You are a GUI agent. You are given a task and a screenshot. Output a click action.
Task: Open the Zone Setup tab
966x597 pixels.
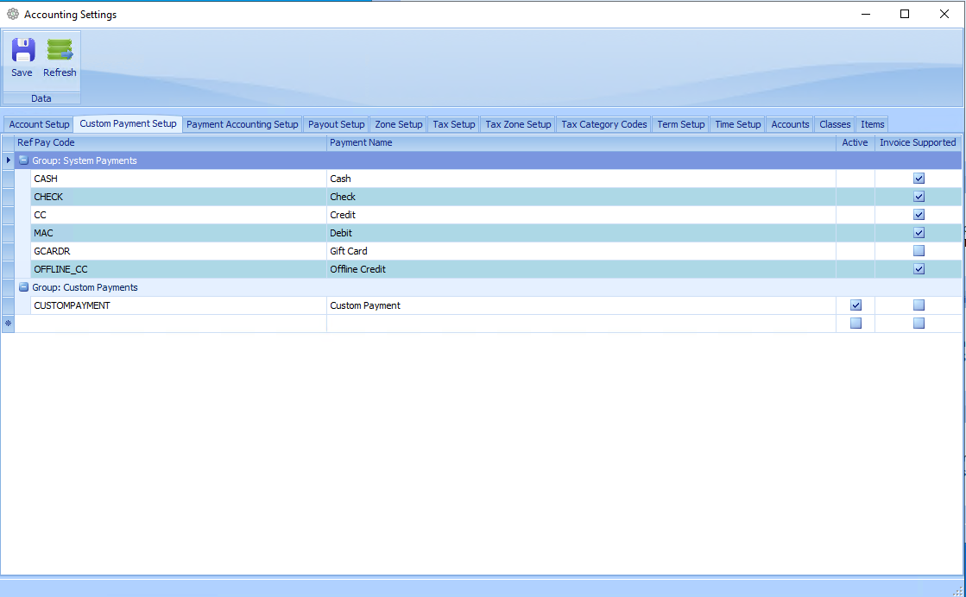[x=399, y=124]
